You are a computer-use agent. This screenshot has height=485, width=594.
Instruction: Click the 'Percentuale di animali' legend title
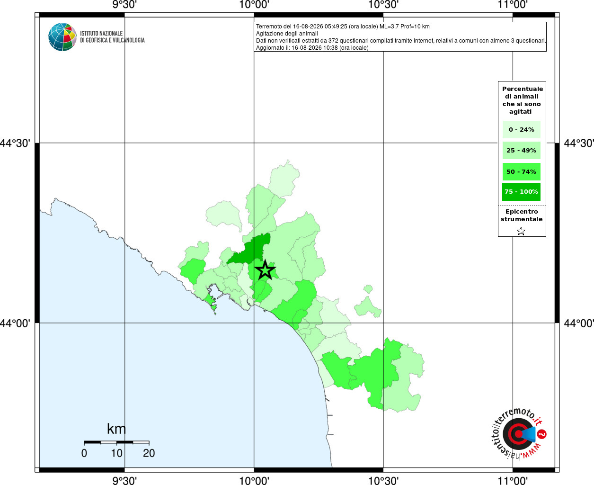[x=522, y=100]
